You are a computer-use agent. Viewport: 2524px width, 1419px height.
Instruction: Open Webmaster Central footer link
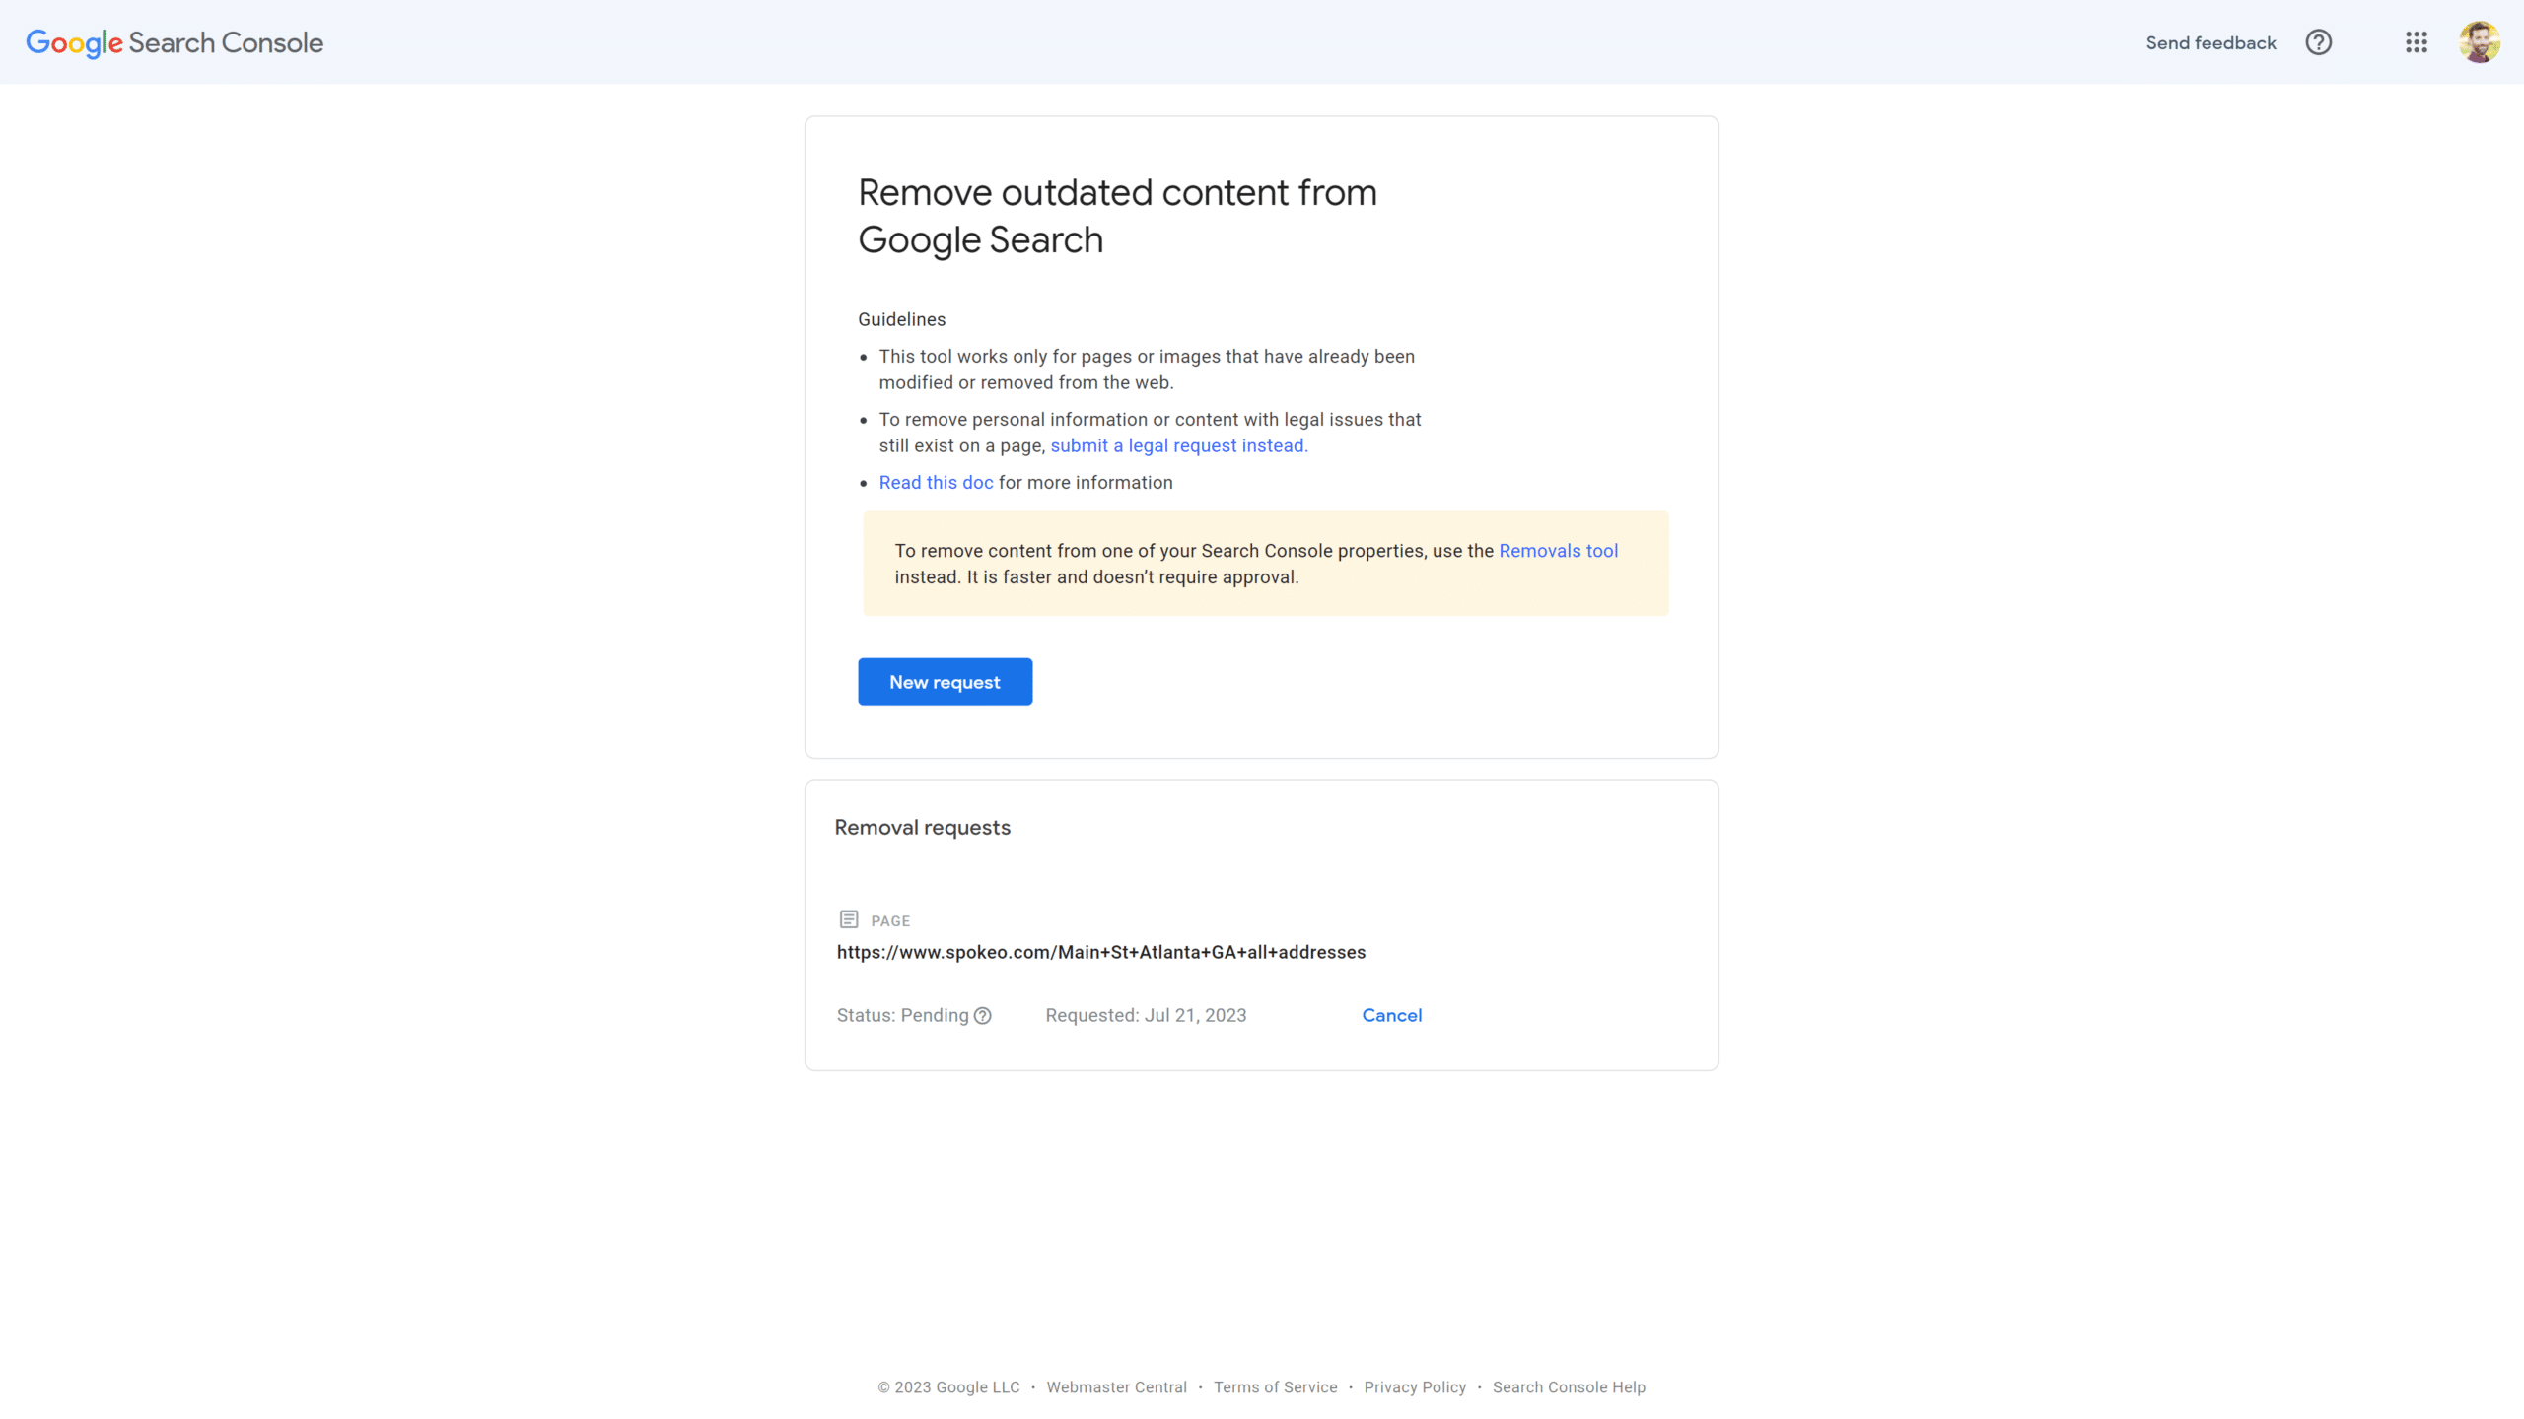1116,1387
